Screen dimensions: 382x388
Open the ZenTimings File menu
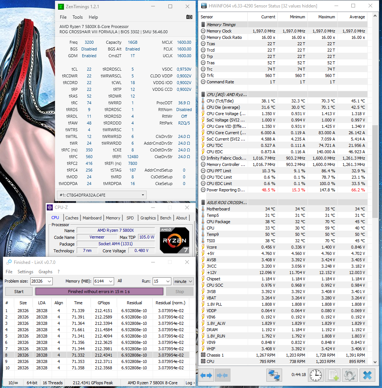(x=63, y=17)
